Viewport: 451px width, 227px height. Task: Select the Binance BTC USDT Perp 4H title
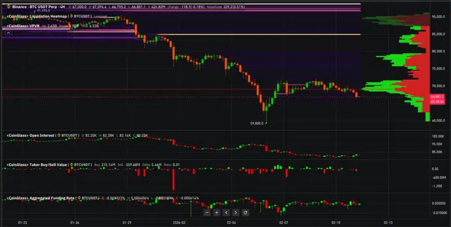(x=40, y=7)
